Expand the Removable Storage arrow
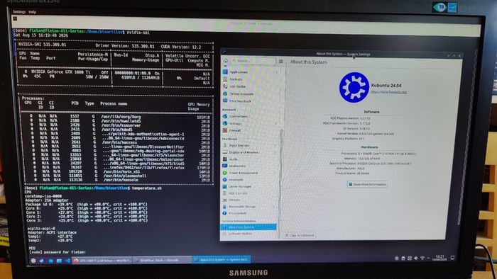The image size is (497, 279). tap(275, 207)
